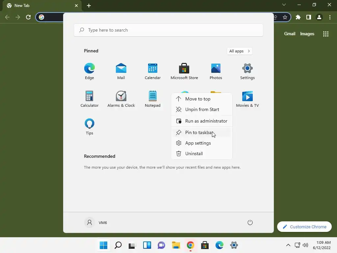Open Chrome three-dot menu

pos(330,17)
